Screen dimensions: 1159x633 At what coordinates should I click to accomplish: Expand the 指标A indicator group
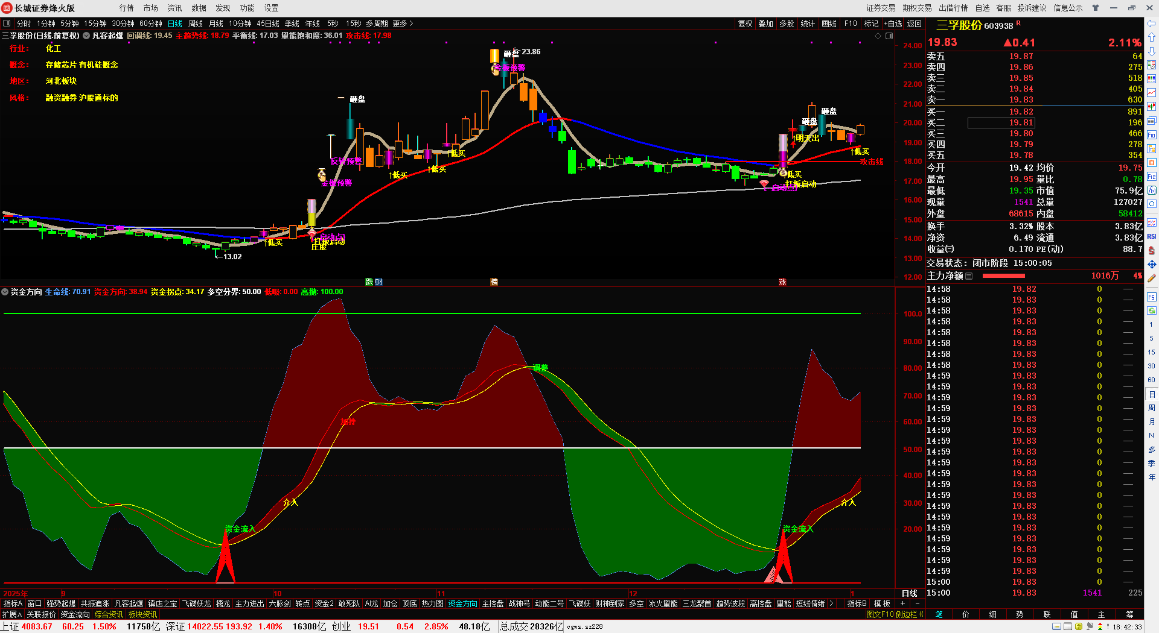tap(13, 603)
